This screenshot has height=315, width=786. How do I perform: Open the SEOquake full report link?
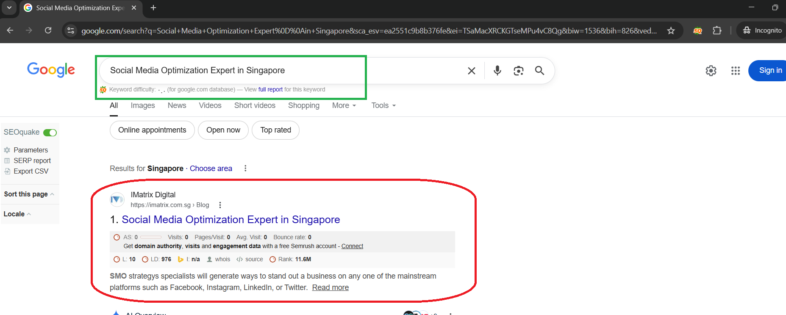(270, 89)
